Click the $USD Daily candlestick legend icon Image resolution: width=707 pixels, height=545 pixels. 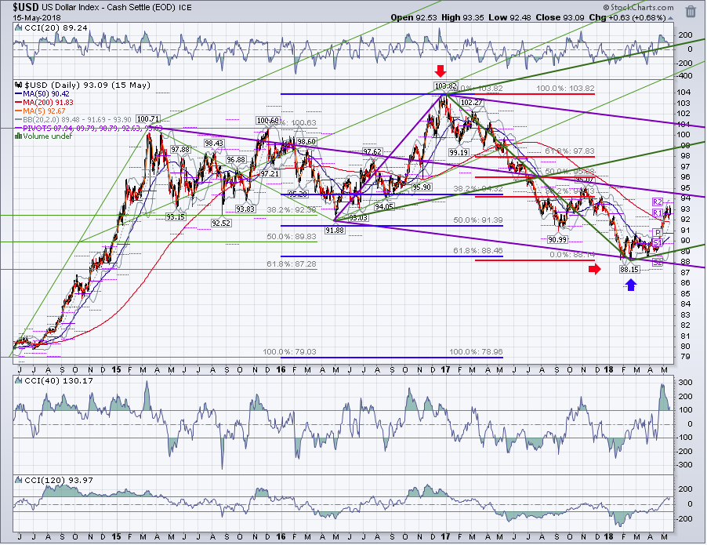click(19, 85)
